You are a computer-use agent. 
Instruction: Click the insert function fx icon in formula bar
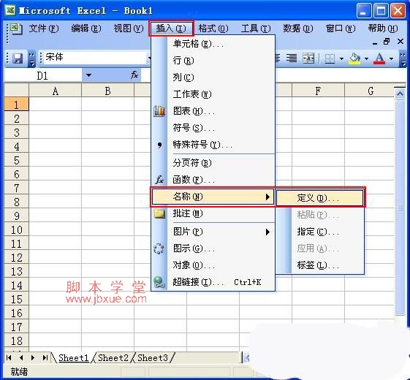[x=134, y=75]
